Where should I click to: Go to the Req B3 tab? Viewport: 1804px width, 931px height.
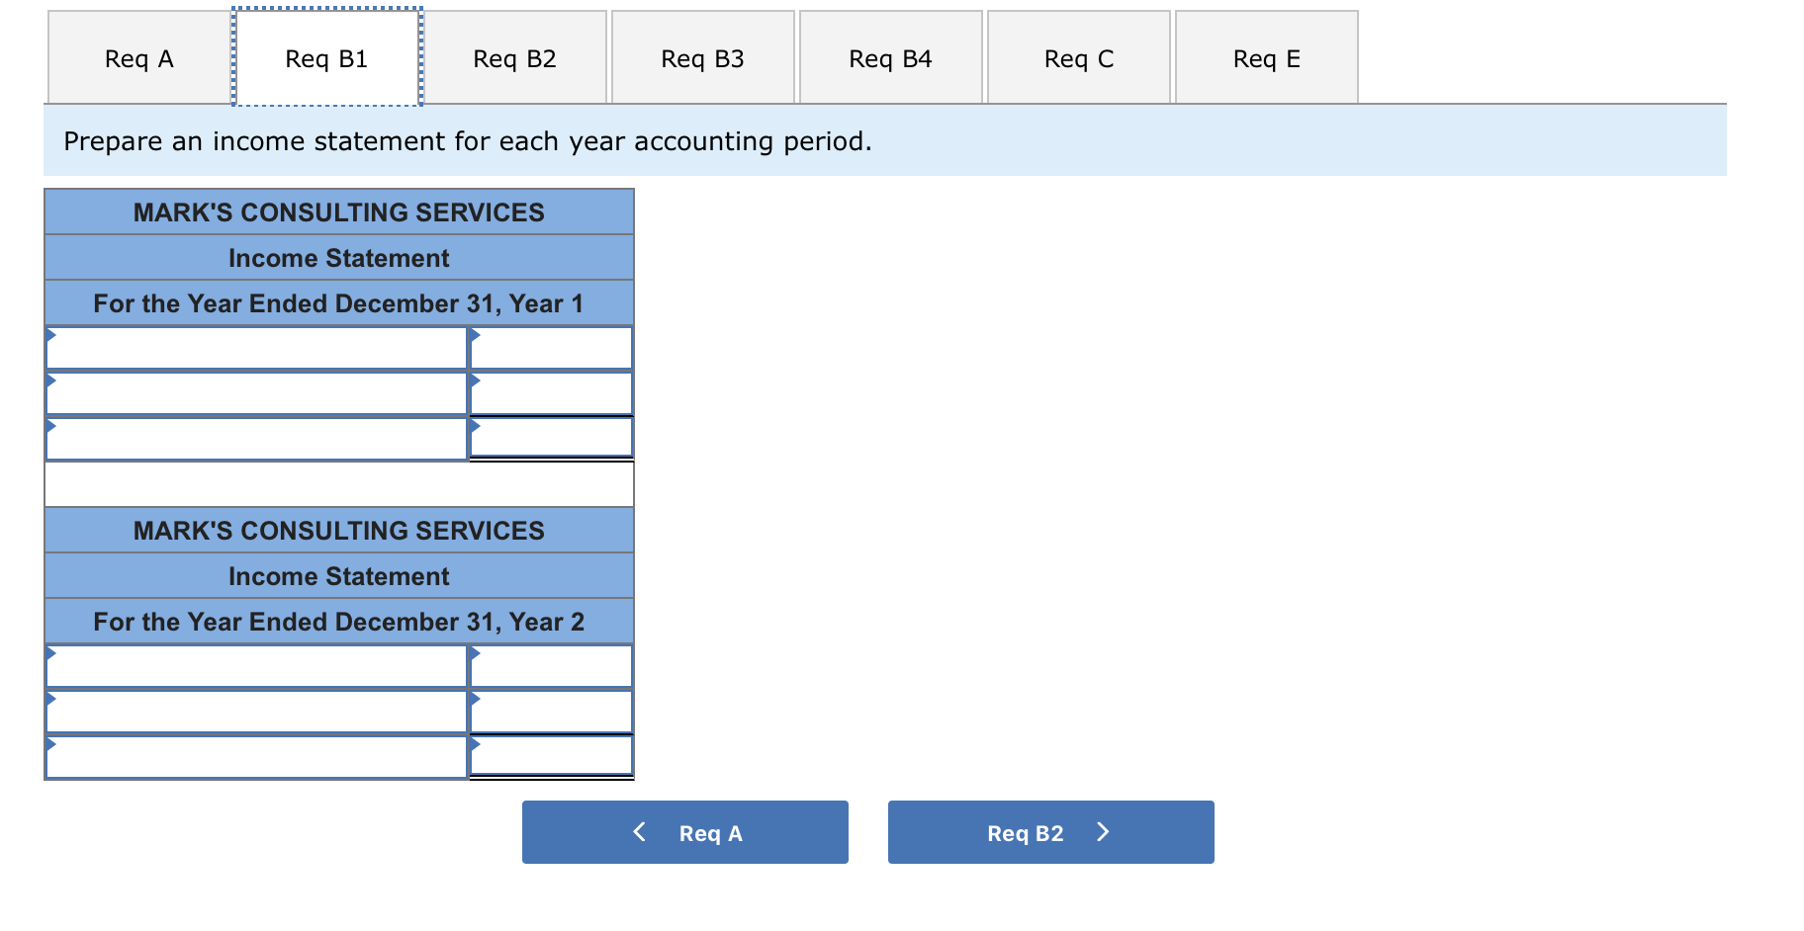(x=702, y=58)
